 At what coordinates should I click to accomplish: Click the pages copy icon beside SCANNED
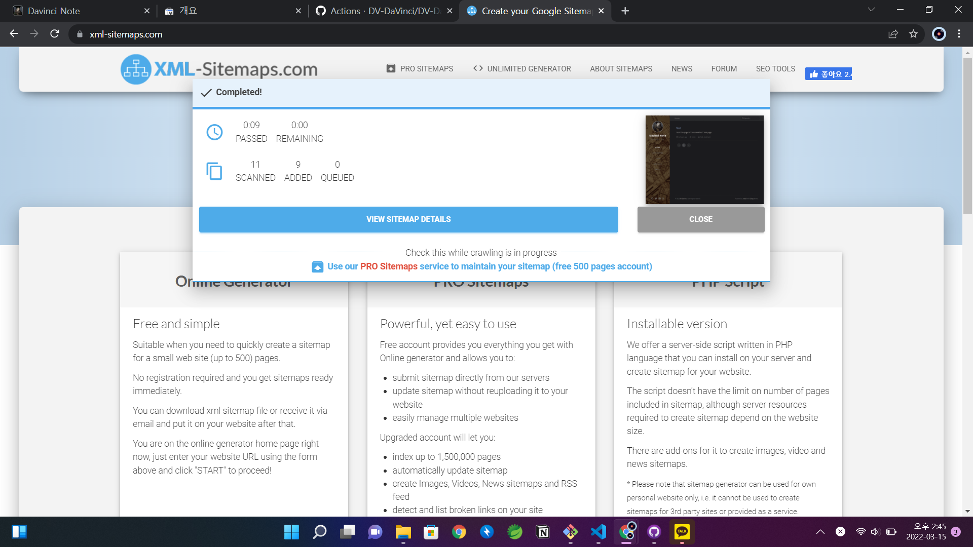point(214,171)
